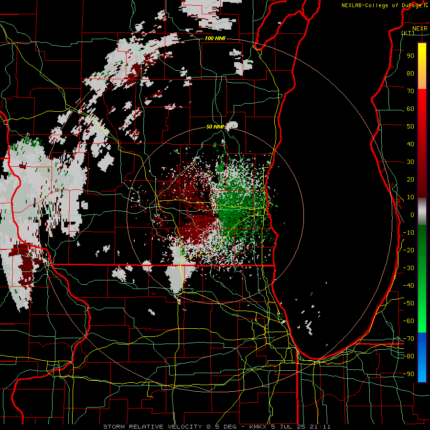Click the 80 value on velocity scale
The height and width of the screenshot is (430, 430).
(x=410, y=73)
